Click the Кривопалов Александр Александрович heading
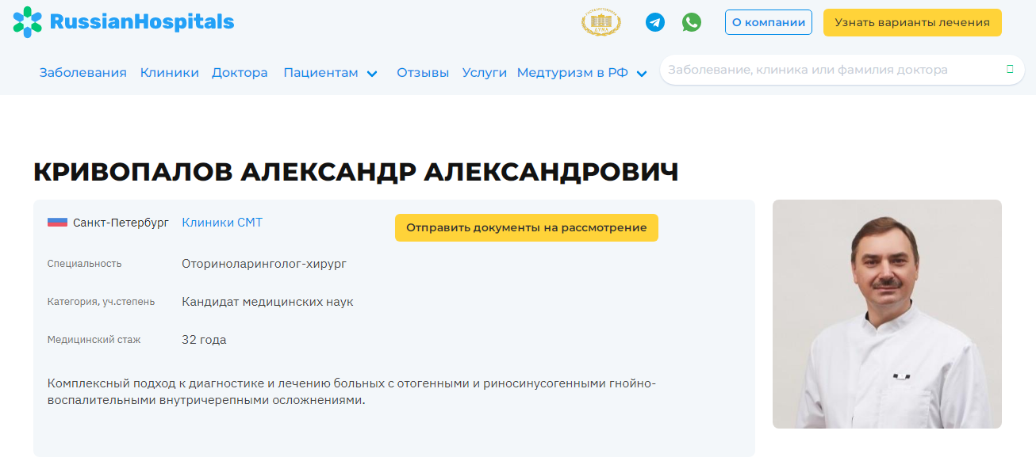1036x465 pixels. pos(356,172)
